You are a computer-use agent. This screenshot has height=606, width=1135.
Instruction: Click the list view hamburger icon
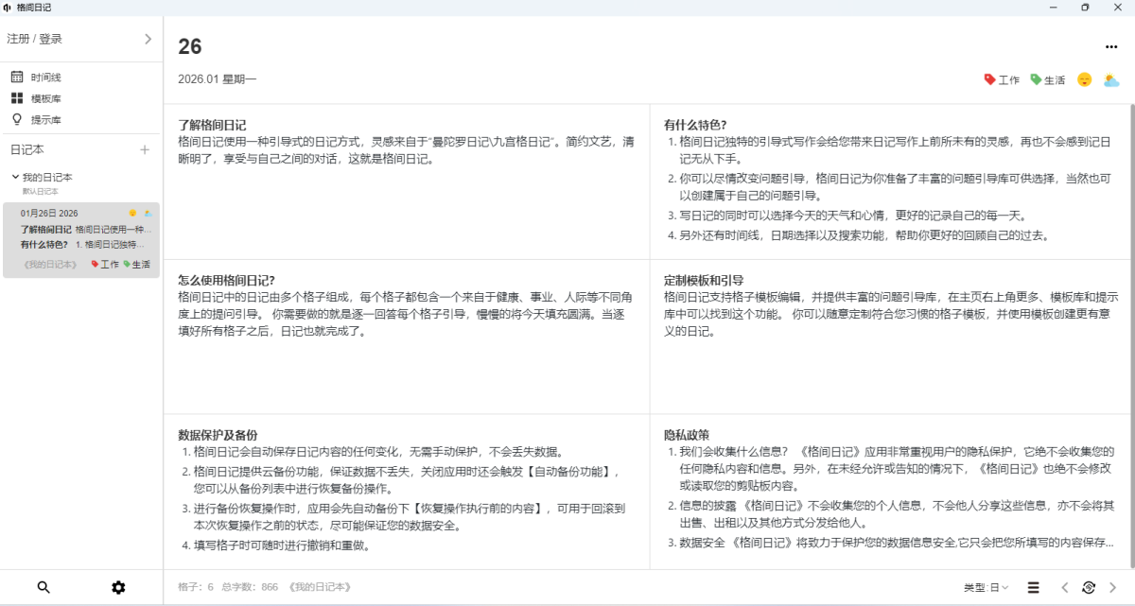[x=1034, y=587]
